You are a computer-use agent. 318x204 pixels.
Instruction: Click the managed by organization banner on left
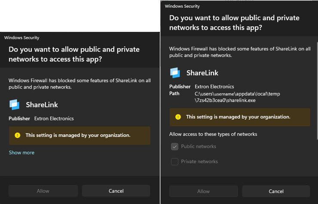coord(79,136)
